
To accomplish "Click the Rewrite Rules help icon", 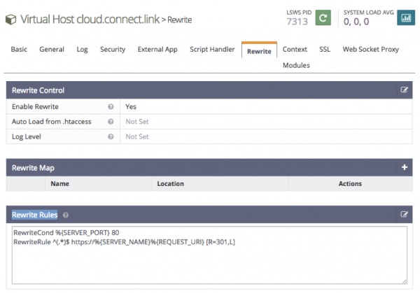I will coord(66,215).
